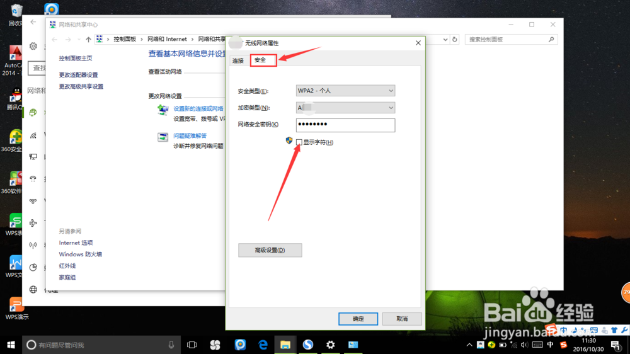
Task: Go up one level in control panel
Action: pos(88,40)
